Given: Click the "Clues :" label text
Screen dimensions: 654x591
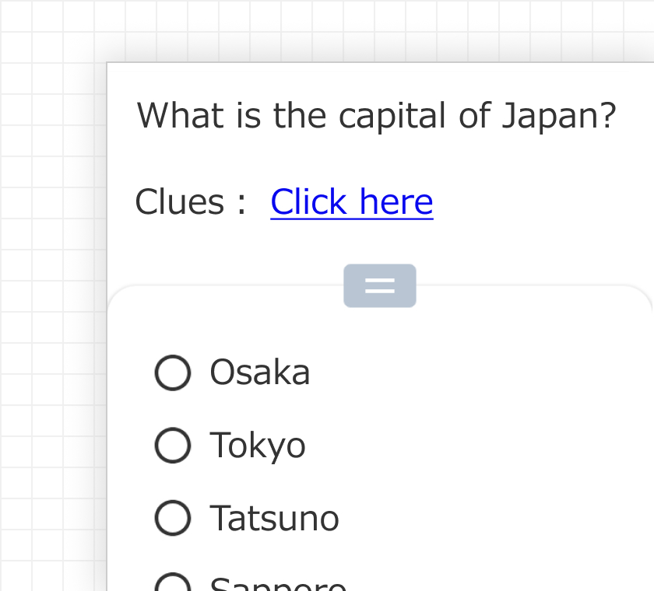Looking at the screenshot, I should click(x=190, y=202).
